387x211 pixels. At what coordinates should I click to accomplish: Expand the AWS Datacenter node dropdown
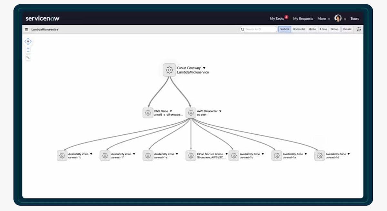(221, 110)
